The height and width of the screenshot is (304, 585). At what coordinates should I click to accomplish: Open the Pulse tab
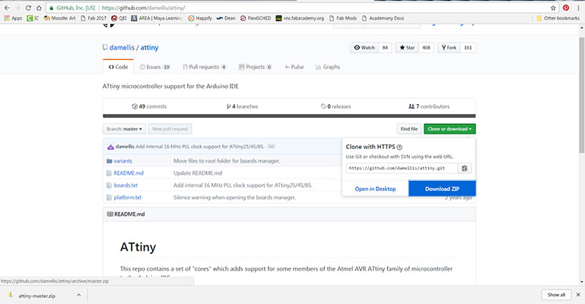(x=294, y=67)
